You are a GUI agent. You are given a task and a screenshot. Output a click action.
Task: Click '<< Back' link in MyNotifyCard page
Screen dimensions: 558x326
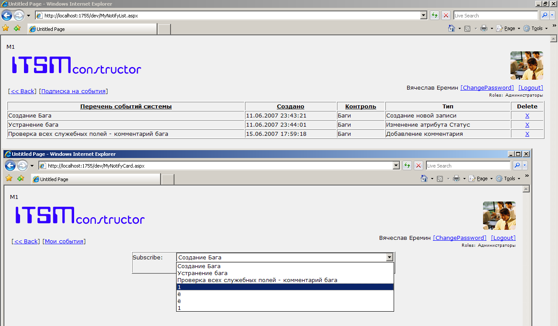(26, 241)
